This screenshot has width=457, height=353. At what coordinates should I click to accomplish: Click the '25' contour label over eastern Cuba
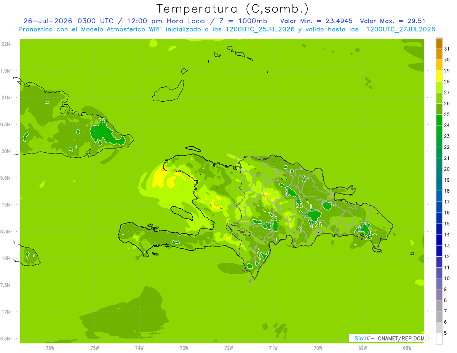pos(102,121)
